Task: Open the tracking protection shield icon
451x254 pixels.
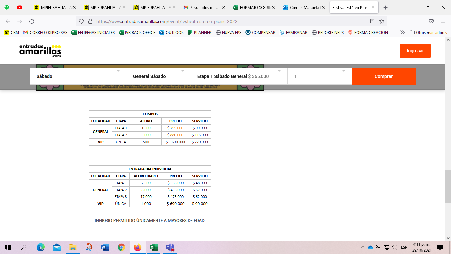Action: click(81, 21)
